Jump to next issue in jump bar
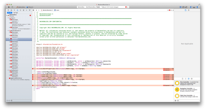 pos(171,10)
